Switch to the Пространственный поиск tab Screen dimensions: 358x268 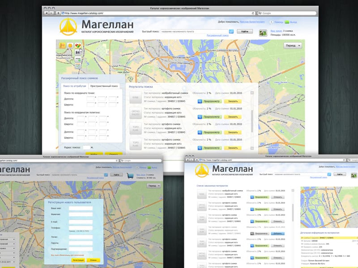click(104, 86)
